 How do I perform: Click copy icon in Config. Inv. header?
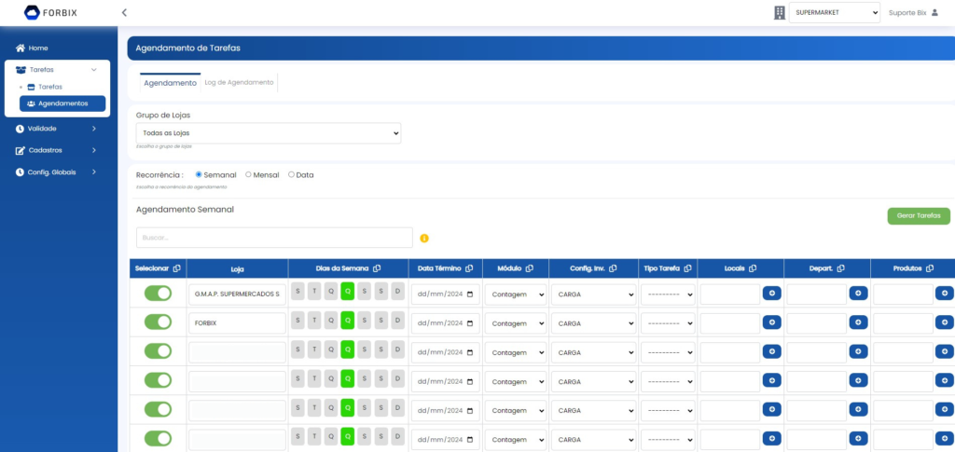coord(613,268)
